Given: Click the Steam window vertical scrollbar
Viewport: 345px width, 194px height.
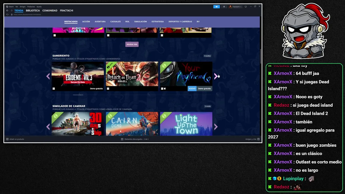Looking at the screenshot, I should [x=260, y=56].
